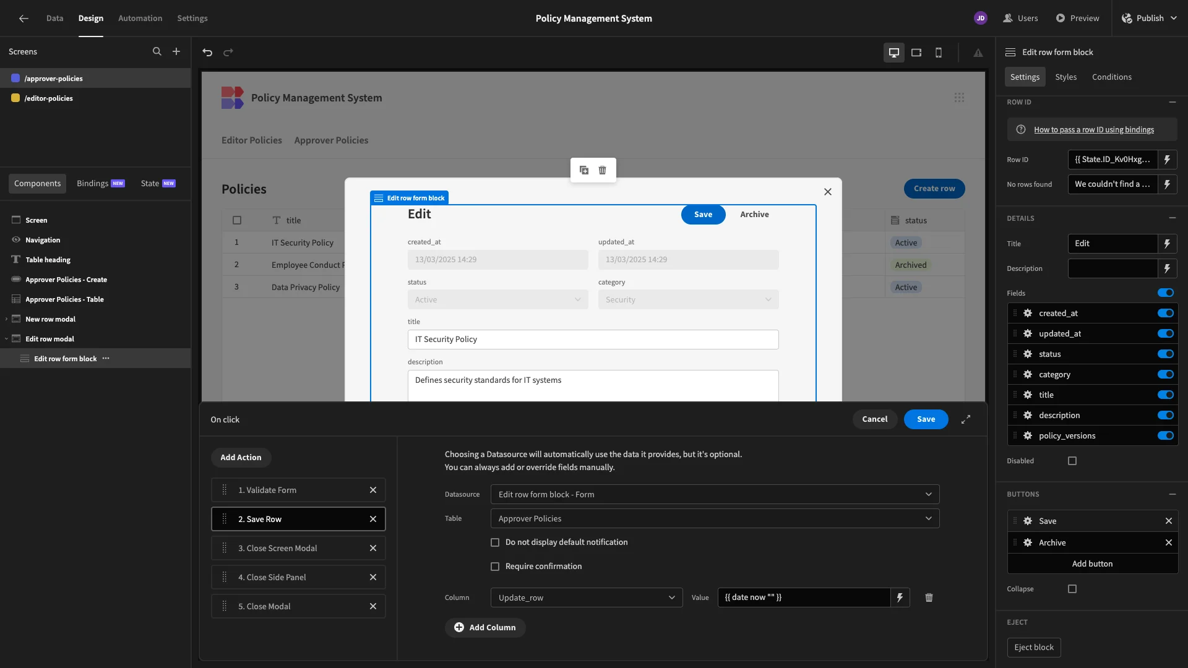Remove the Archive button from list
Viewport: 1188px width, 668px height.
(1169, 542)
